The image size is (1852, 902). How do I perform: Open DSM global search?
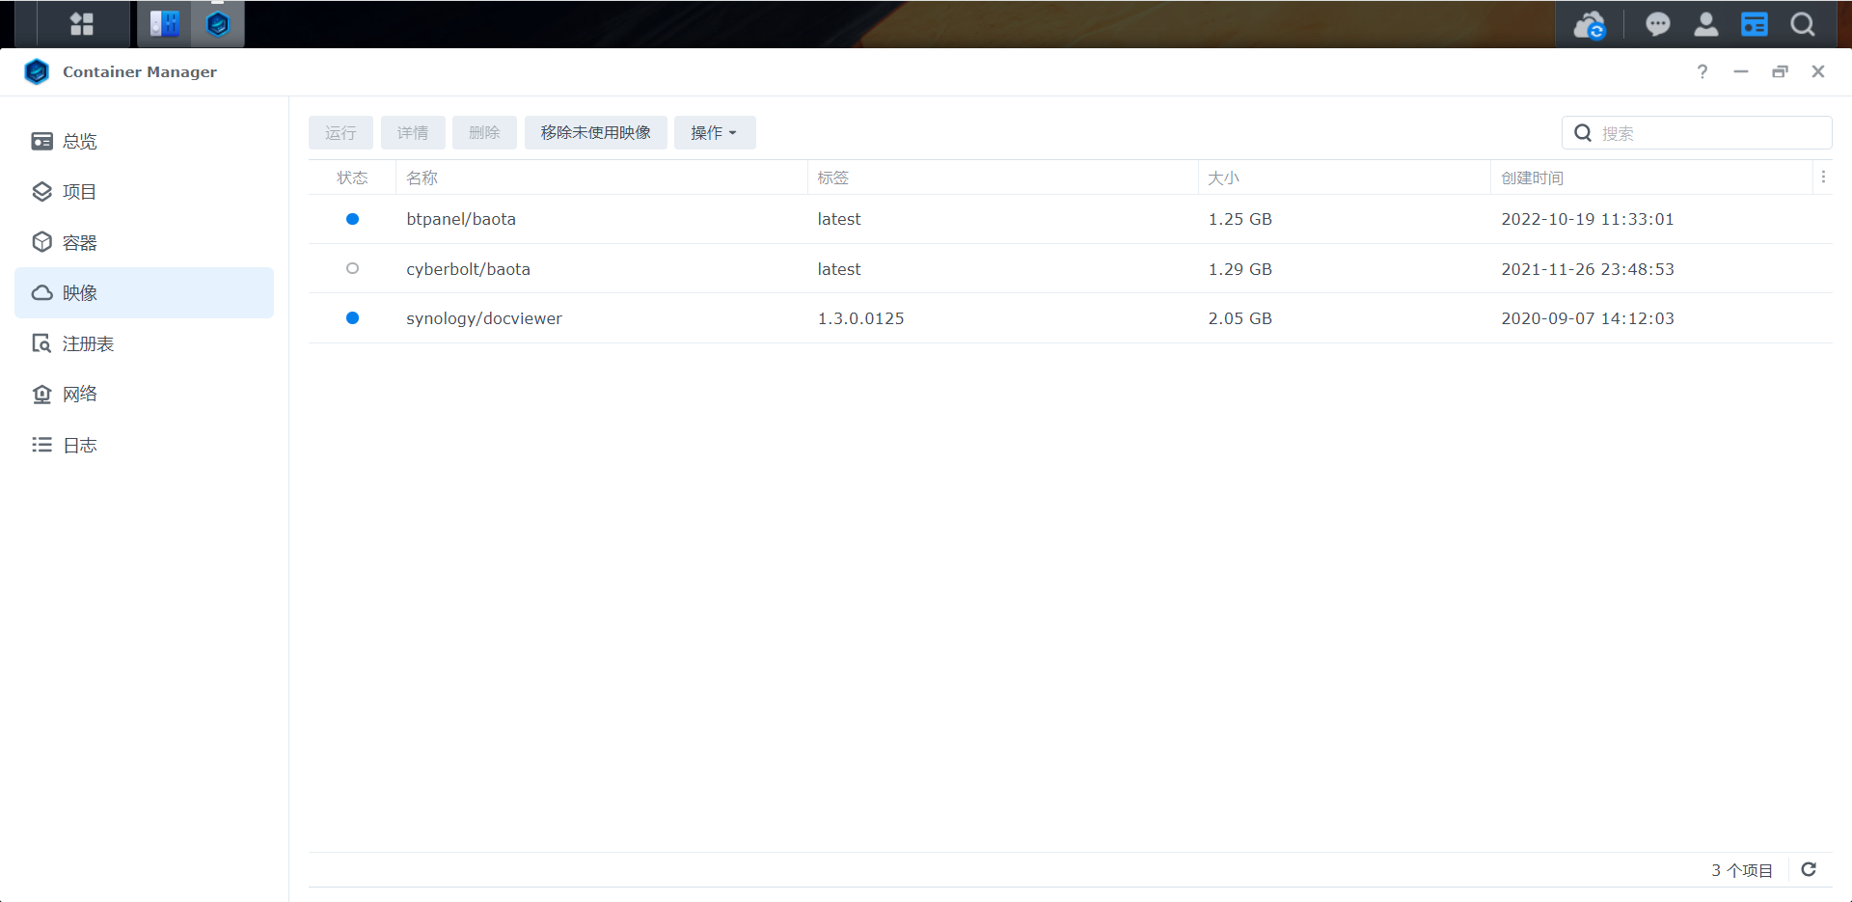pos(1801,24)
